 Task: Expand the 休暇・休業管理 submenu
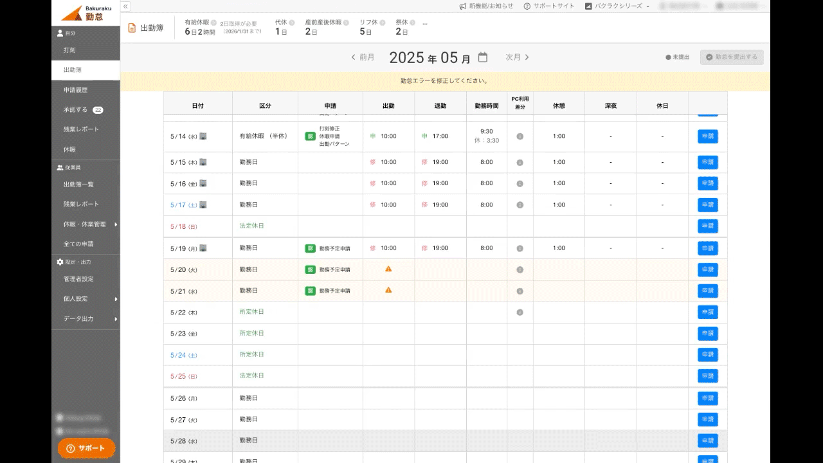point(116,224)
